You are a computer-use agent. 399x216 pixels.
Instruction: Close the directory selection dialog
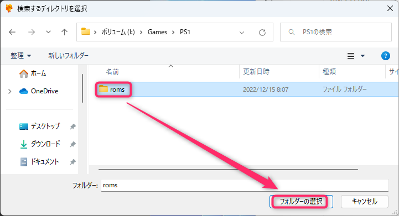[x=390, y=8]
